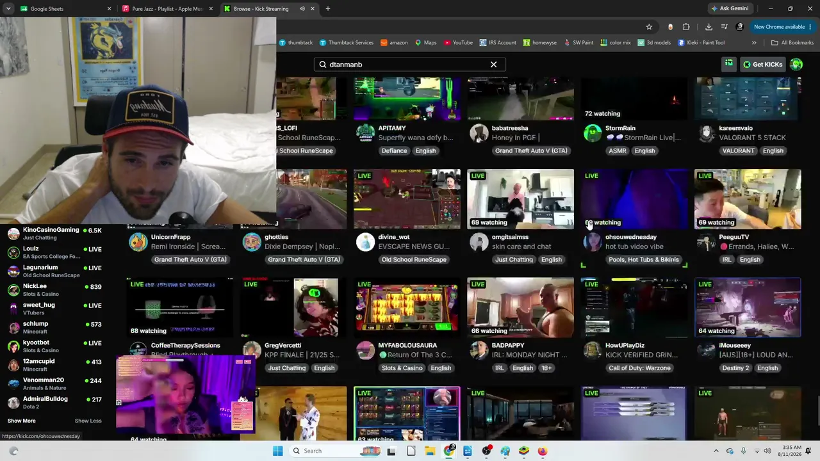This screenshot has width=820, height=461.
Task: Open HowUPlayDiz channel avatar
Action: coord(593,350)
